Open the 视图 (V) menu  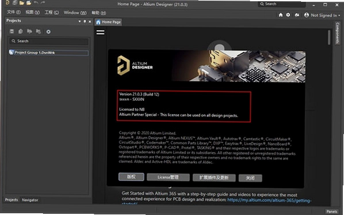click(x=33, y=12)
